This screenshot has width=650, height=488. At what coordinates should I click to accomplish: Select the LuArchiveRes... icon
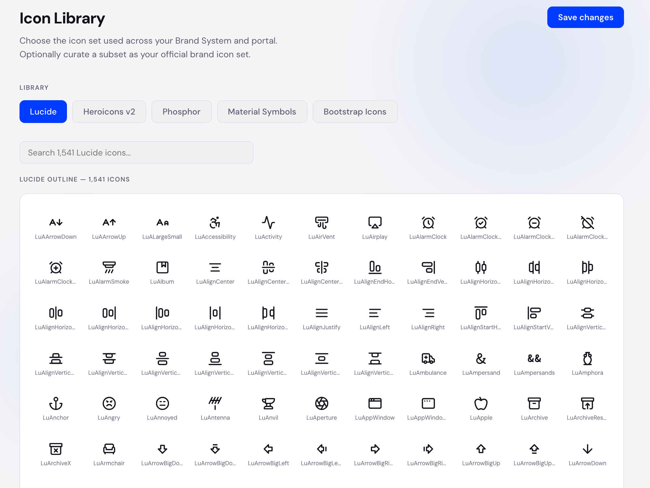coord(588,404)
